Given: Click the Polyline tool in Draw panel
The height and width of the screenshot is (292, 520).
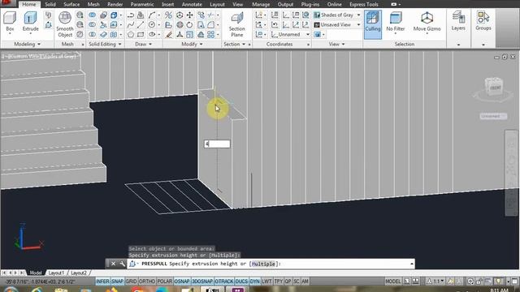Looking at the screenshot, I should pos(131,15).
